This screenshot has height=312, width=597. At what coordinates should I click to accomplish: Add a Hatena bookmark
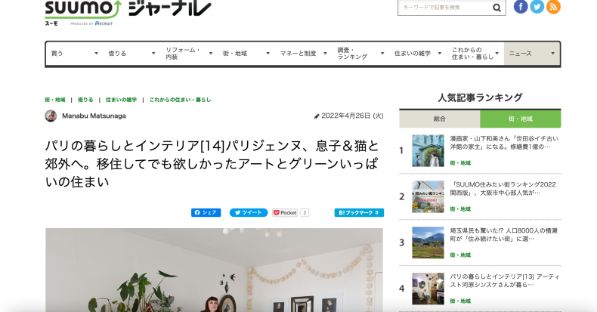(359, 213)
